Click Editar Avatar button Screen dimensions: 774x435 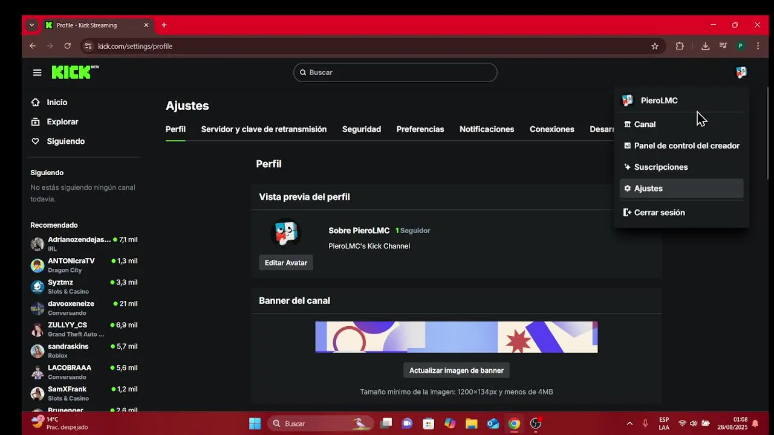(286, 263)
